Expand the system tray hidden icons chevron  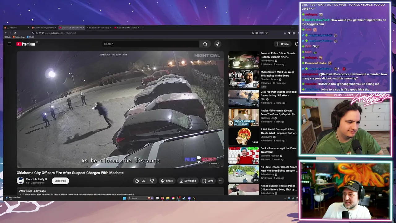coord(285,198)
